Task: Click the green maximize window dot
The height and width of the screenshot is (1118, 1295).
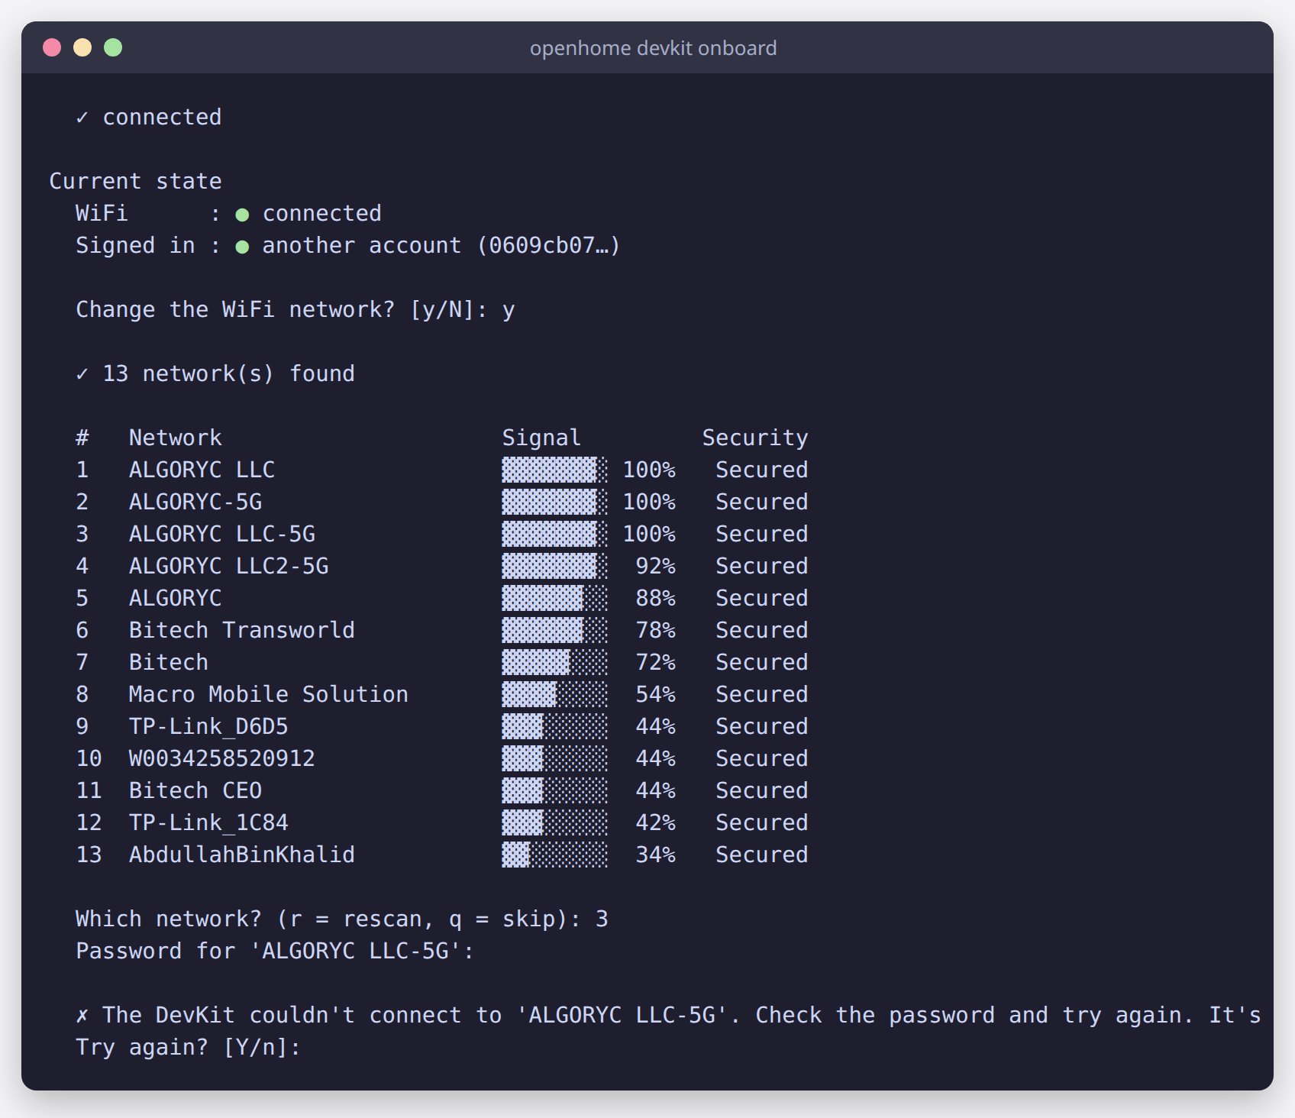Action: [113, 47]
